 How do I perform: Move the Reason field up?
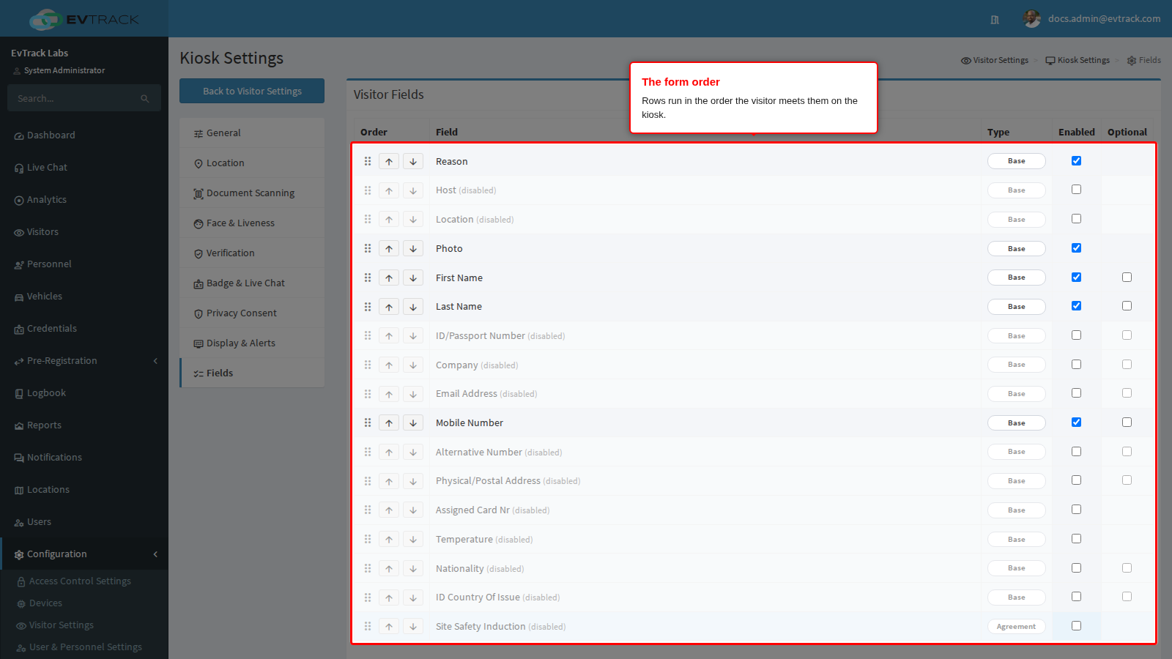pos(389,161)
